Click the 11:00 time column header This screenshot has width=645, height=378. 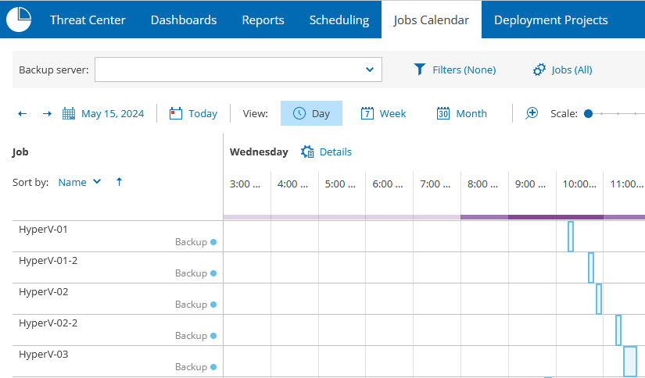627,184
